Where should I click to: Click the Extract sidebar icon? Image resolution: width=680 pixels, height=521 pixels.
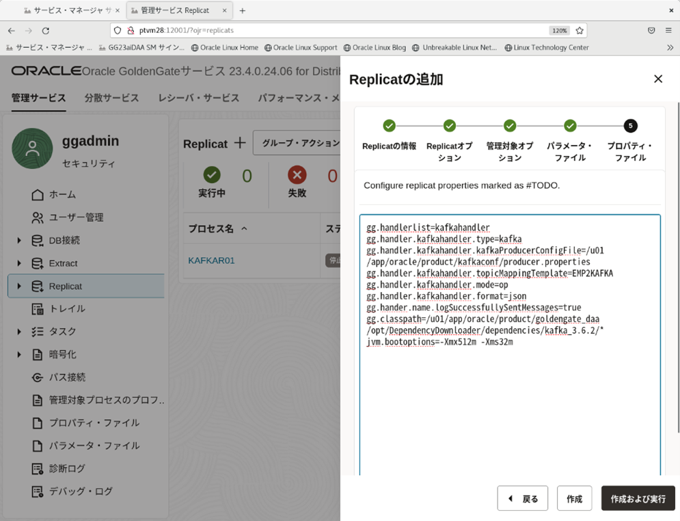point(38,263)
